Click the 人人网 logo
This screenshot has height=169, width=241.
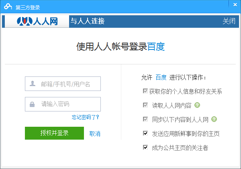click(37, 21)
